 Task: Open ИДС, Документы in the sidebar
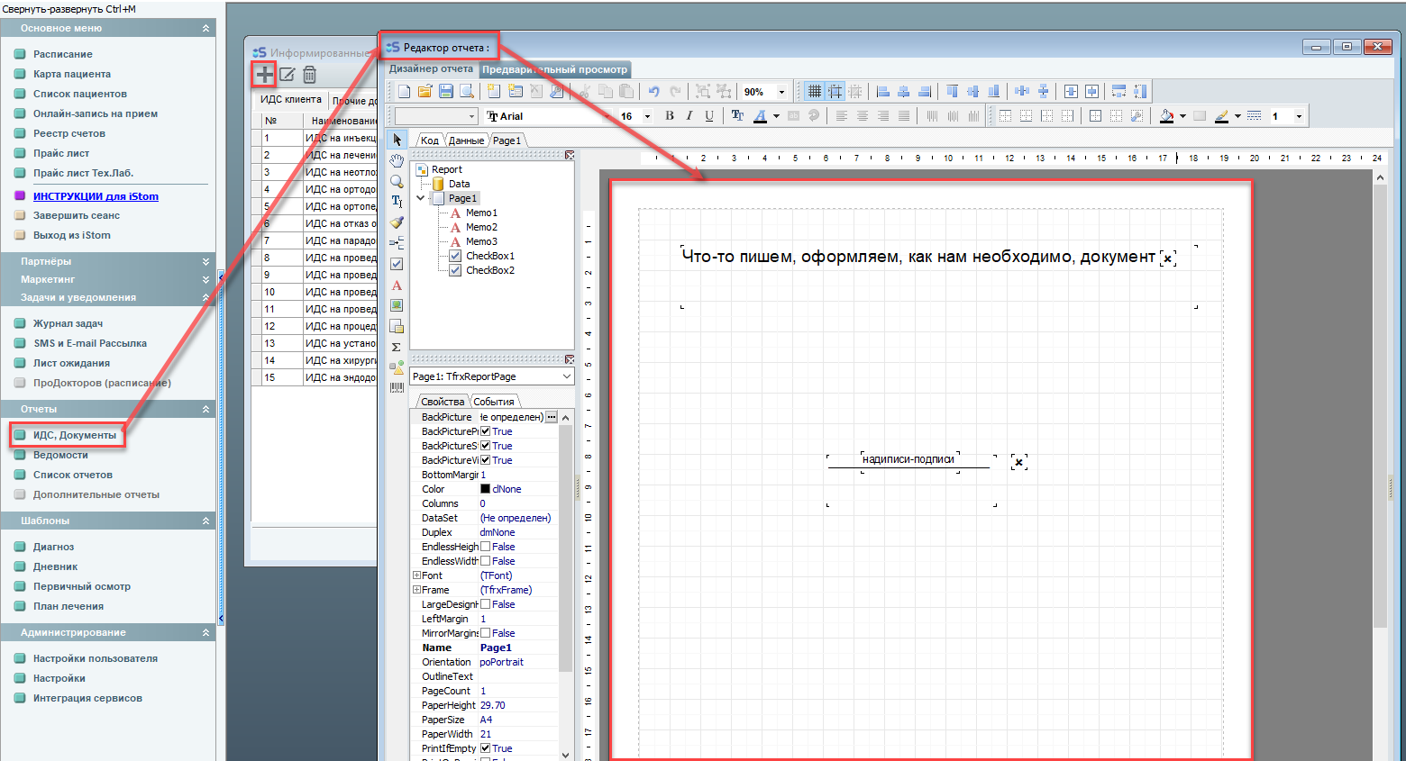coord(75,435)
